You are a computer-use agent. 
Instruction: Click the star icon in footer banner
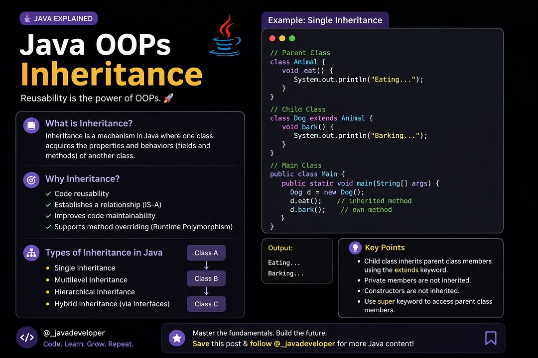pos(177,338)
